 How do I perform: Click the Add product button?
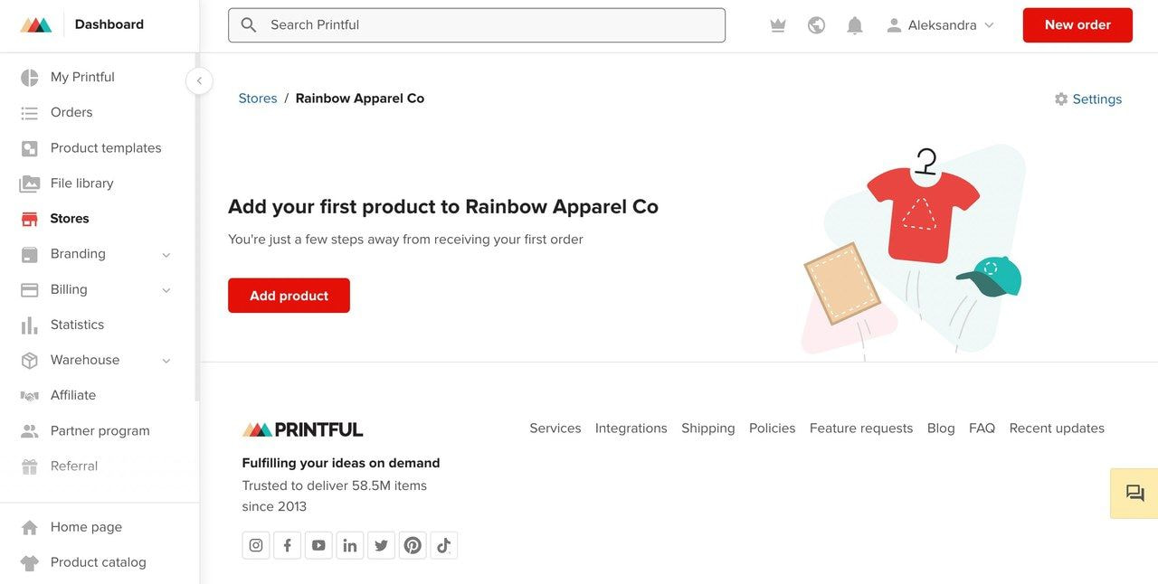click(x=289, y=296)
